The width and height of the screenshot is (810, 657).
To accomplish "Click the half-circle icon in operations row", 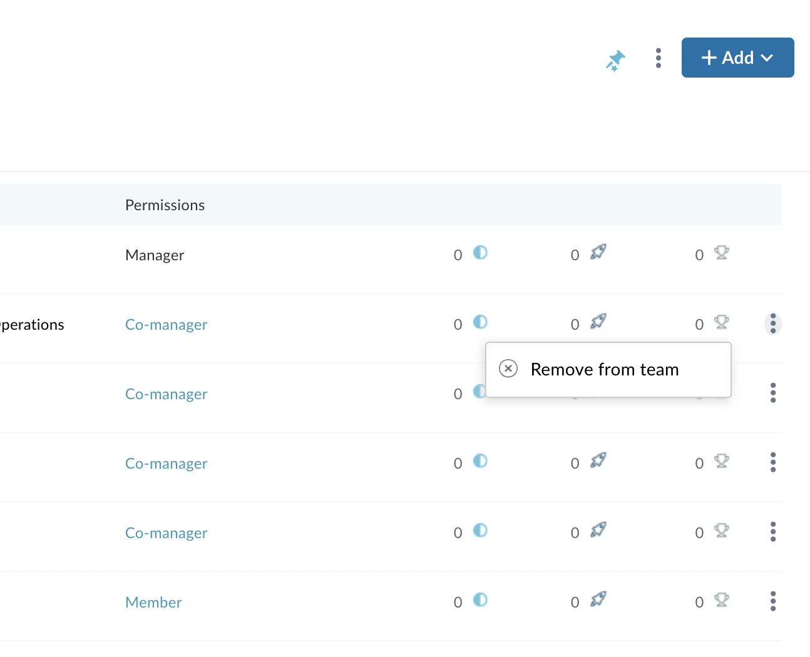I will pyautogui.click(x=480, y=322).
